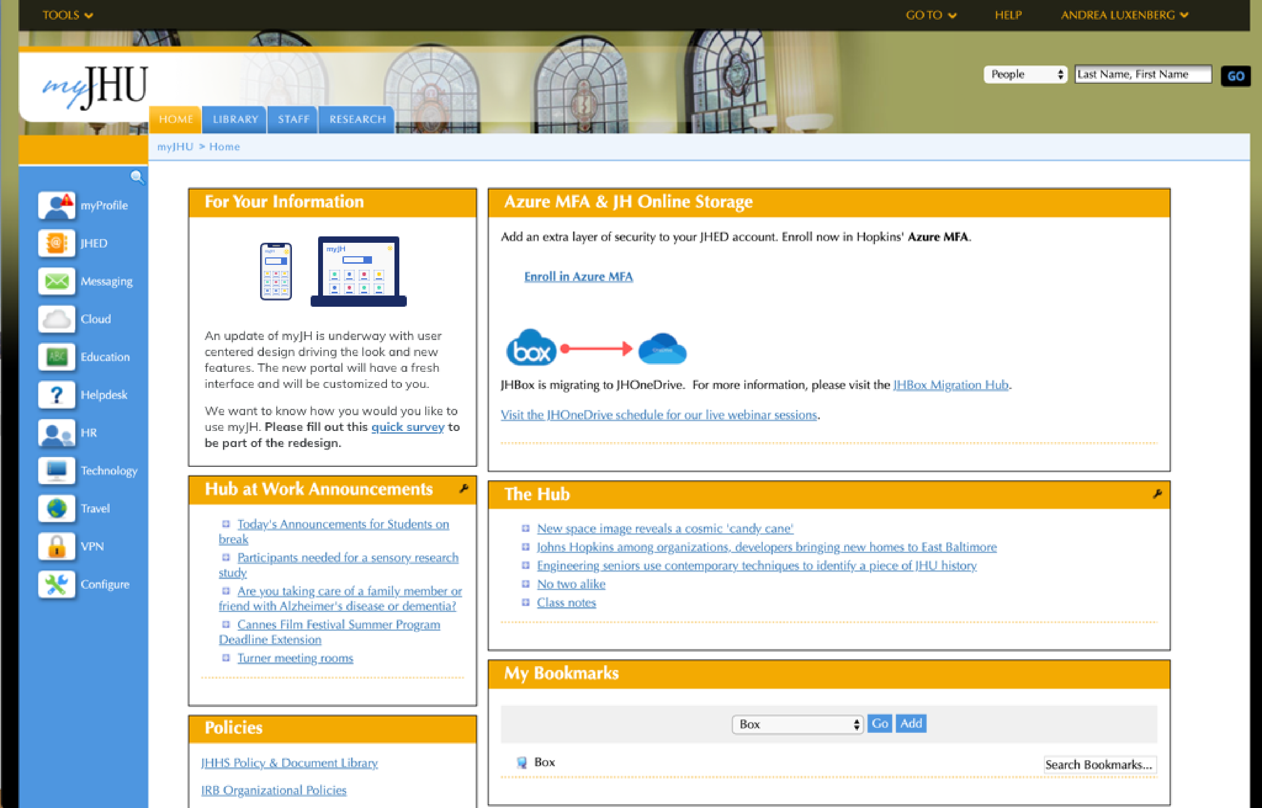Viewport: 1262px width, 808px height.
Task: Click the Box bookmark icon in My Bookmarks
Action: (521, 762)
